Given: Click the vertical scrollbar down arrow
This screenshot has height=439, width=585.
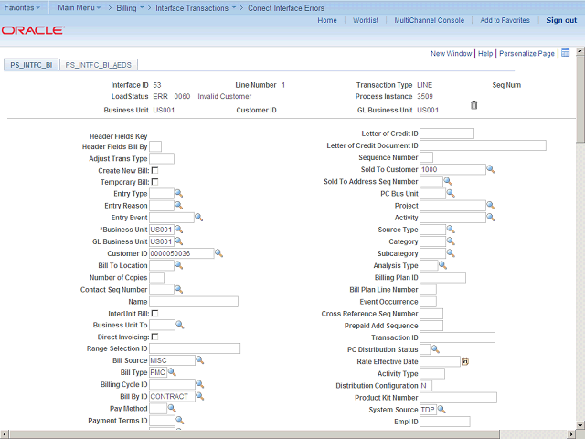Looking at the screenshot, I should pos(580,425).
